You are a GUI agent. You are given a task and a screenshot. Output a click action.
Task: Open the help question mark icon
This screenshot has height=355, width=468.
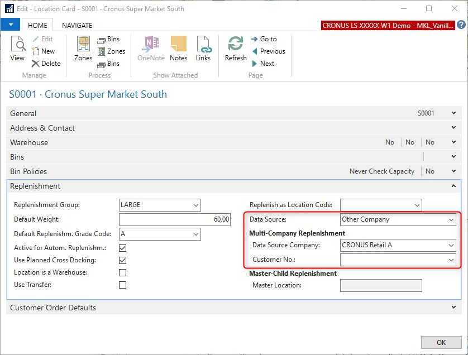pos(461,25)
